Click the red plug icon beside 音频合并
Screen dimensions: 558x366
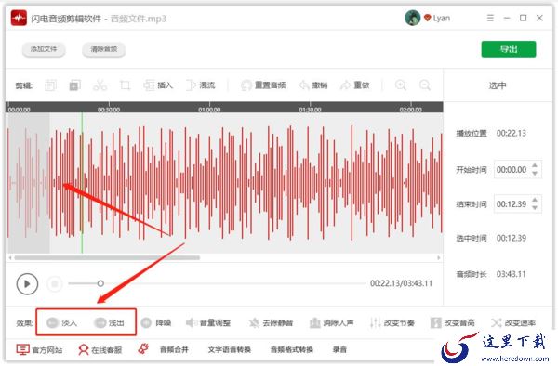(143, 349)
